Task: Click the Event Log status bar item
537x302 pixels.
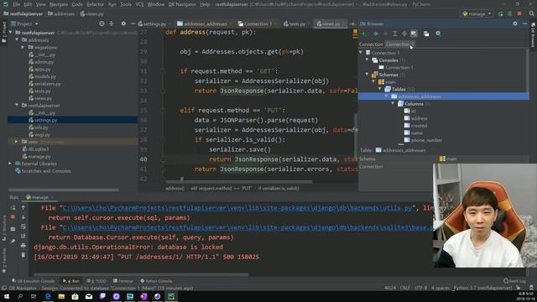Action: tap(514, 281)
